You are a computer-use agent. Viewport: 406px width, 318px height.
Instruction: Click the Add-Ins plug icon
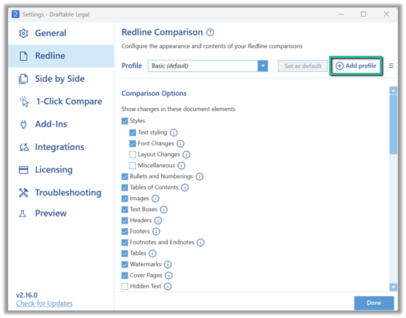coord(24,125)
